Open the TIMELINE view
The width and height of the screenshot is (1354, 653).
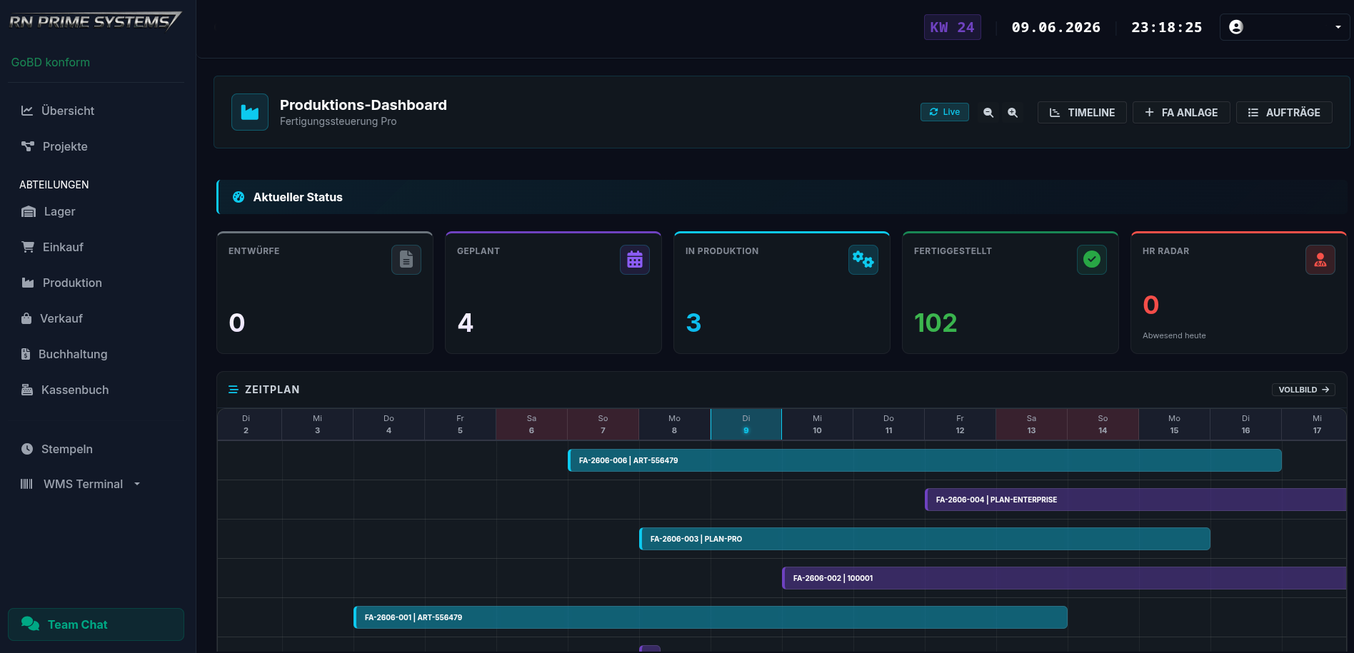point(1082,113)
